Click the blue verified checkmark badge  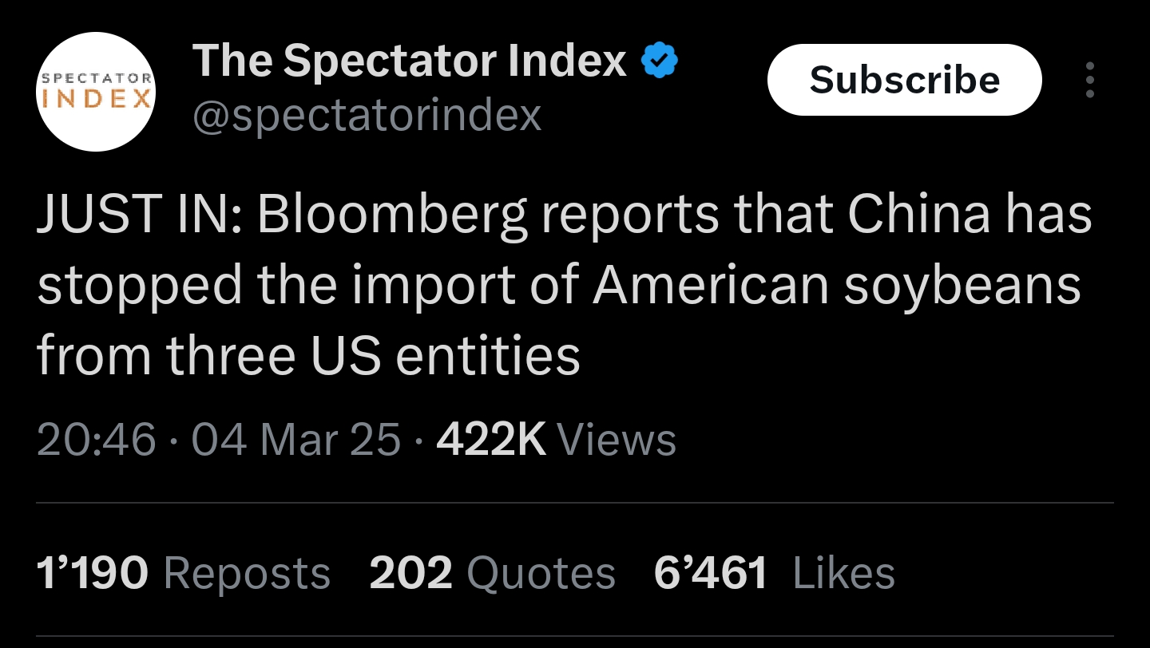coord(660,60)
